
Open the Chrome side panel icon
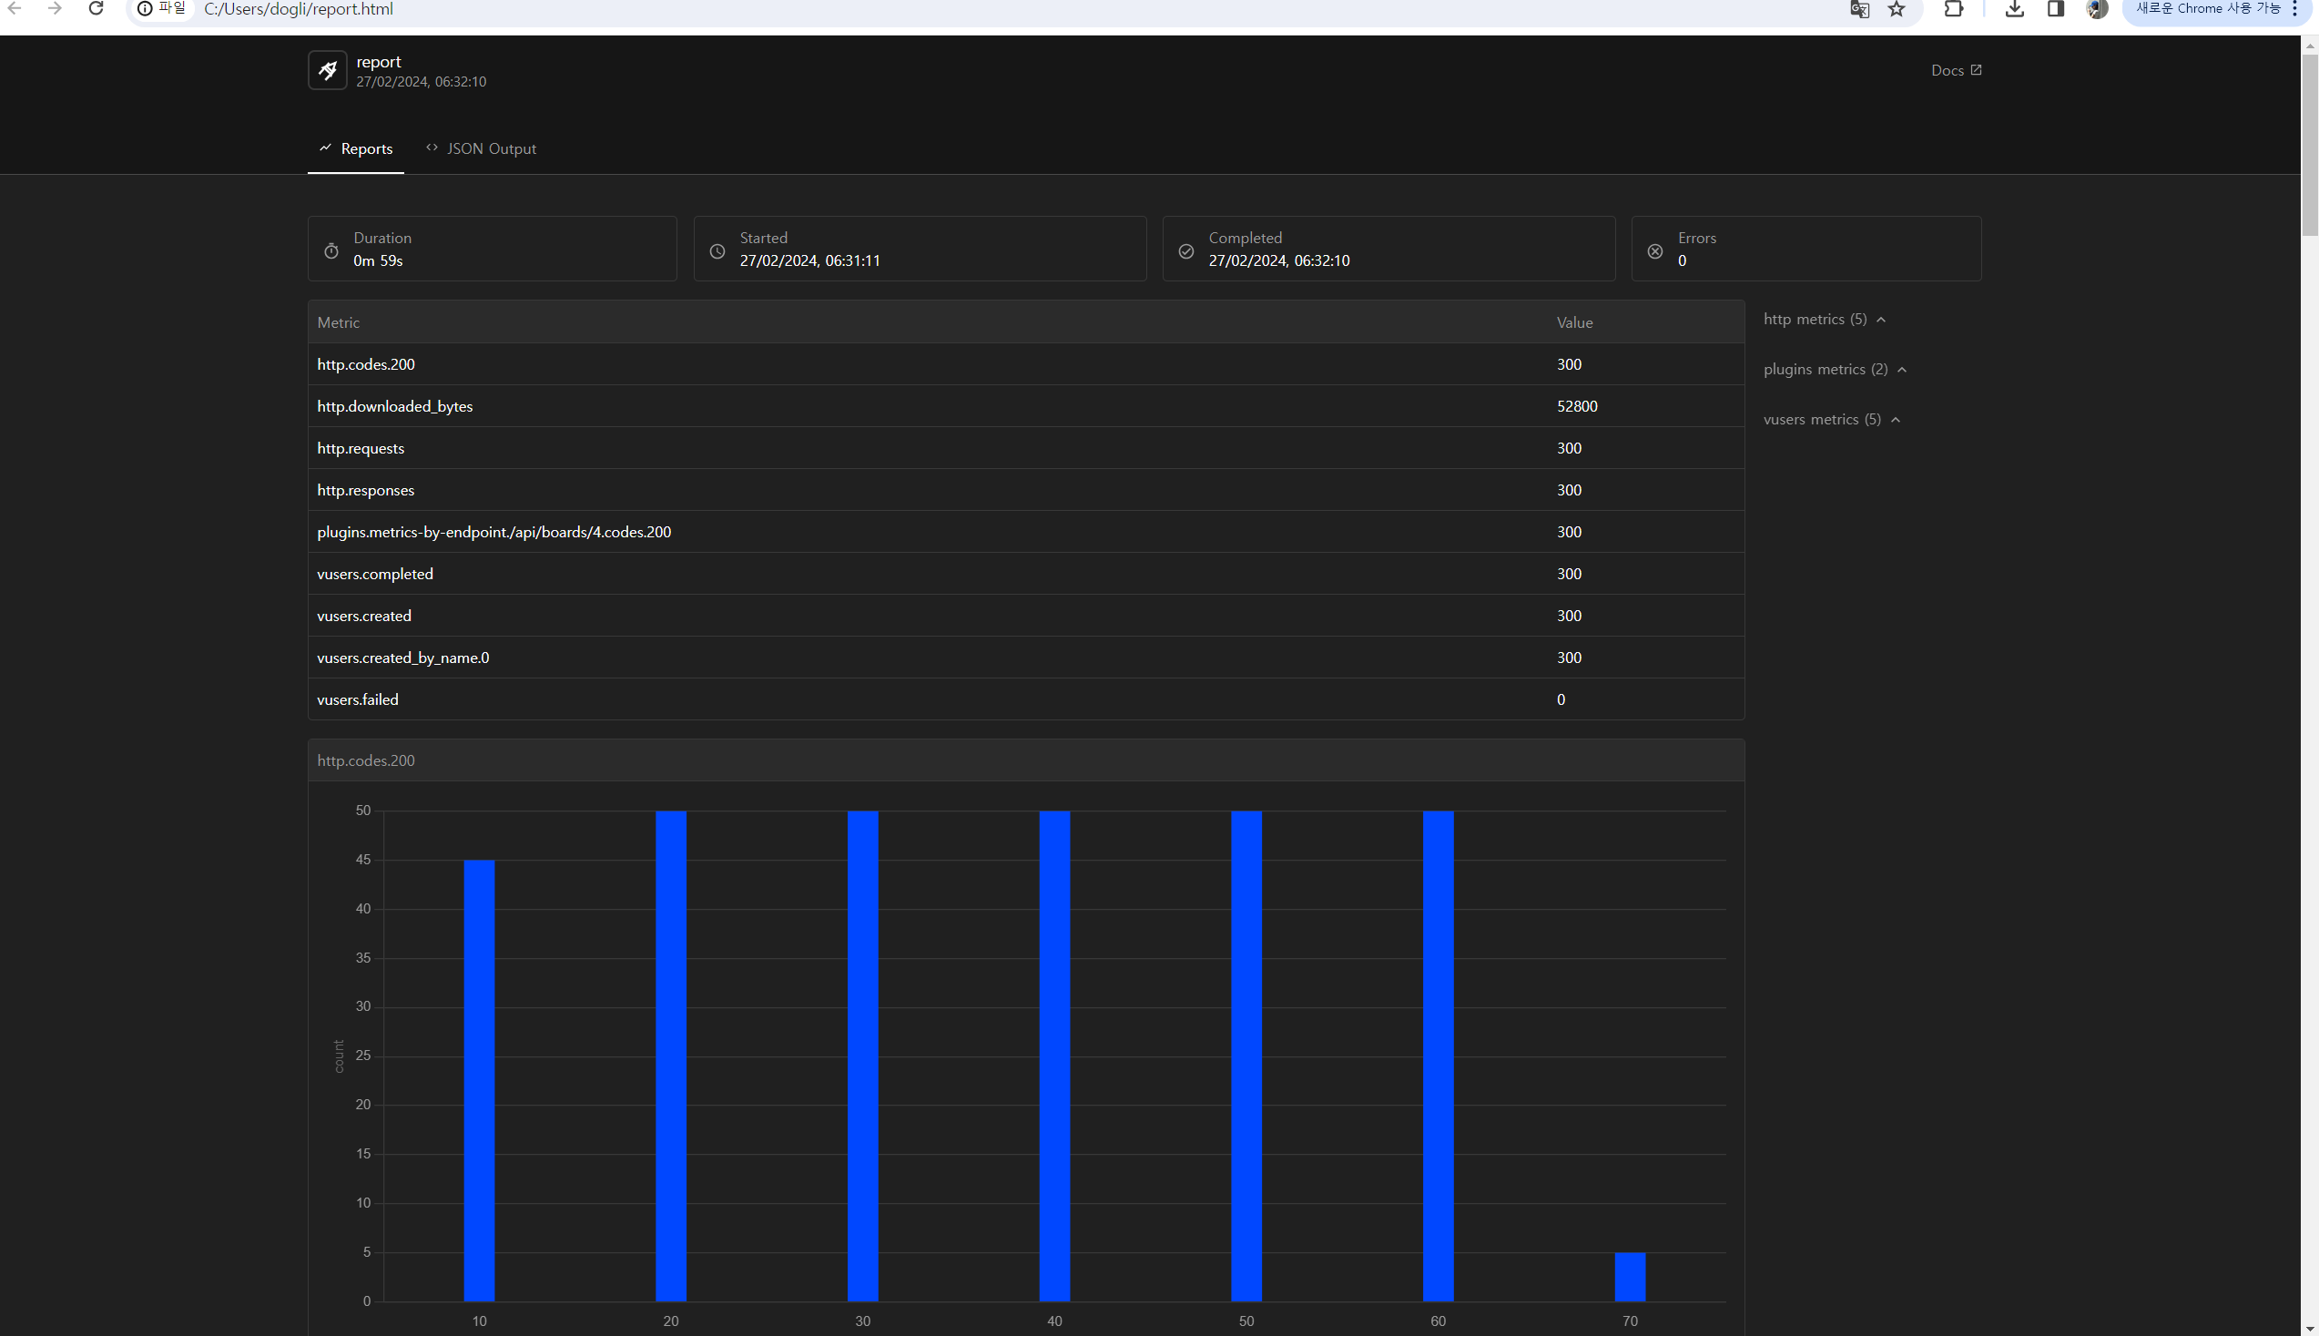2056,9
